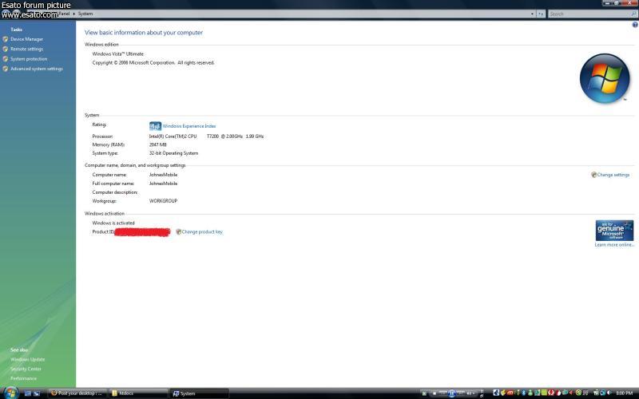Click System in the address breadcrumb
The width and height of the screenshot is (639, 399).
(x=85, y=14)
